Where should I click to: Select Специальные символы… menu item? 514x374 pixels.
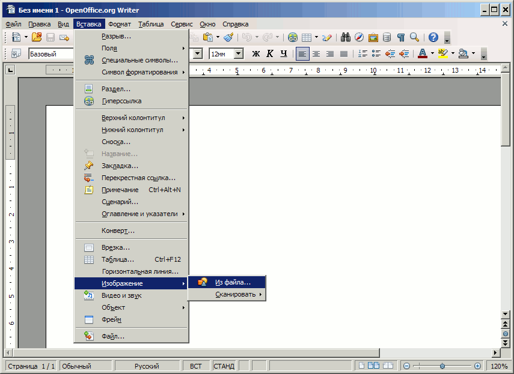pos(132,60)
